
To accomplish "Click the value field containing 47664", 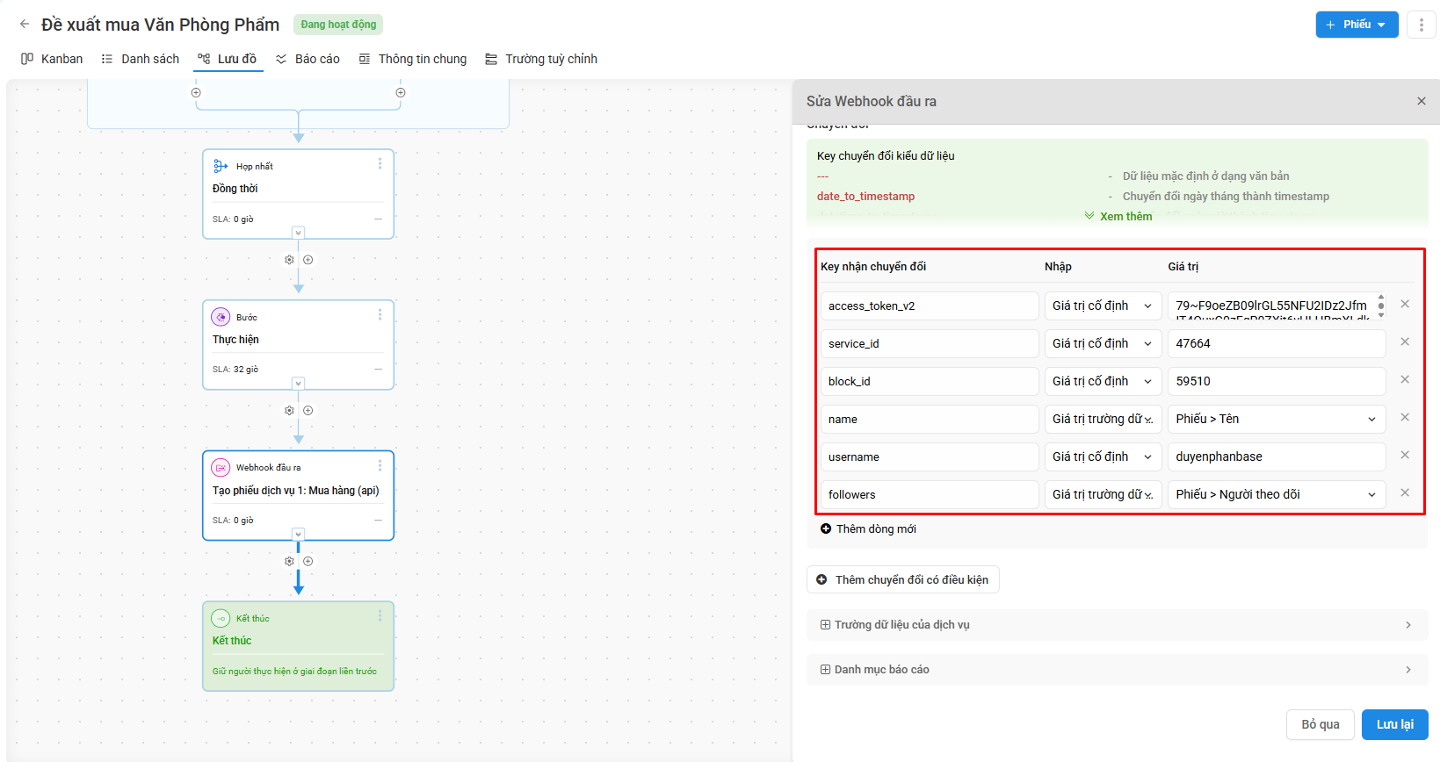I will click(1277, 343).
